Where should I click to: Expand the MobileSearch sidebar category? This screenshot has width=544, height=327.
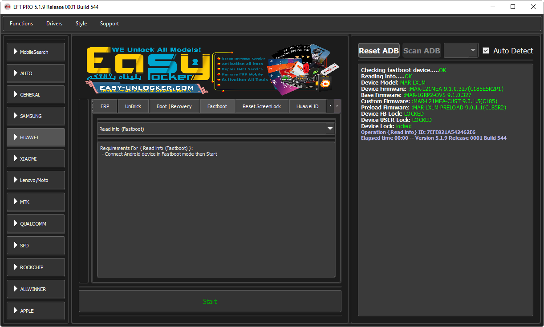[36, 52]
